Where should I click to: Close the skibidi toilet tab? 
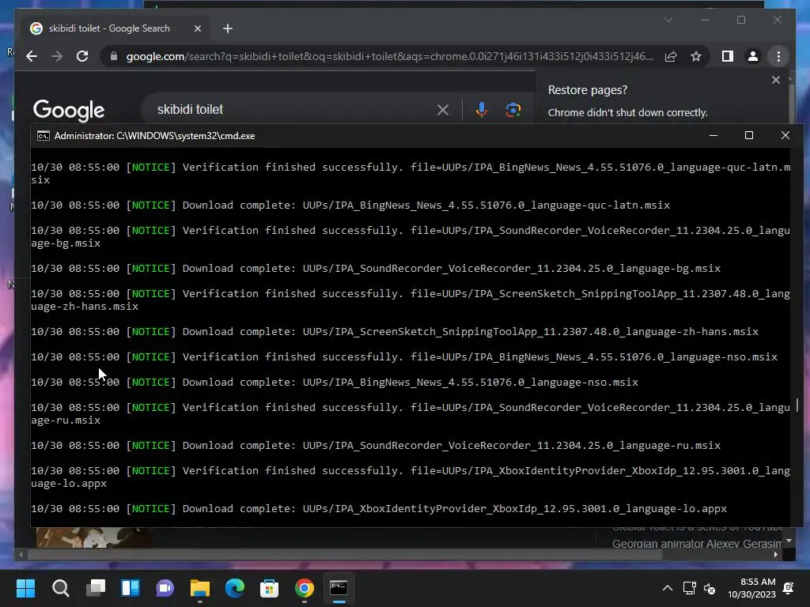[x=197, y=28]
